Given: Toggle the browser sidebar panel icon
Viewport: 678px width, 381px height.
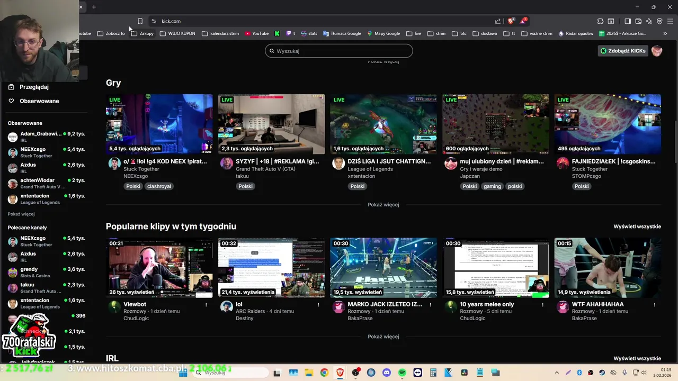Looking at the screenshot, I should (628, 21).
